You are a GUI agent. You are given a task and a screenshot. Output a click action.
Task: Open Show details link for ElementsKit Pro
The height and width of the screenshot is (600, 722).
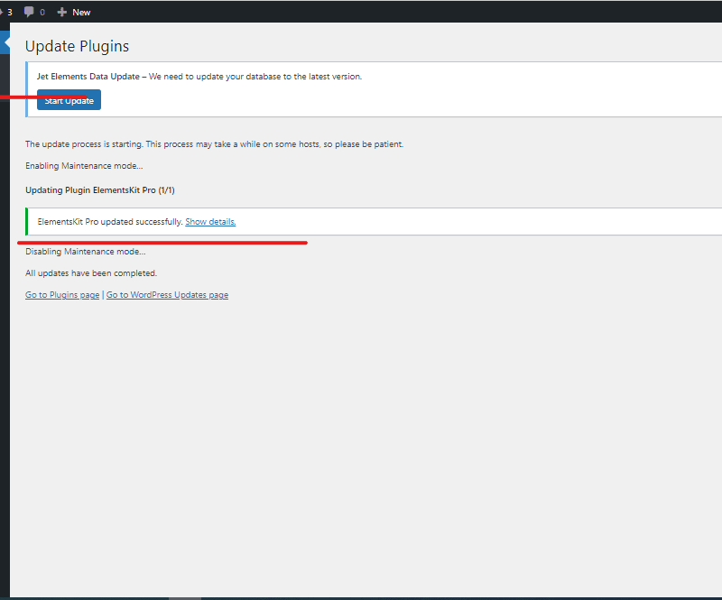[x=210, y=221]
